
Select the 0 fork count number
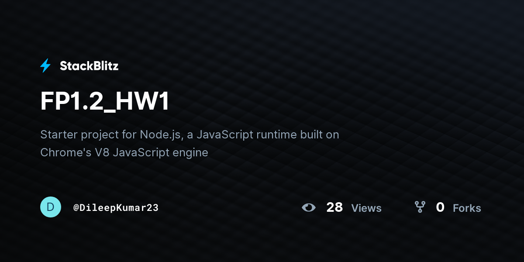click(x=440, y=207)
